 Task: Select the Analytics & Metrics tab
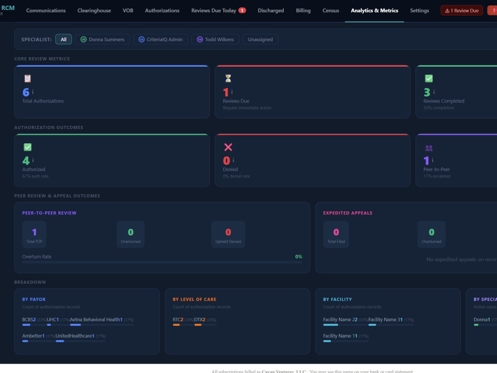coord(374,10)
